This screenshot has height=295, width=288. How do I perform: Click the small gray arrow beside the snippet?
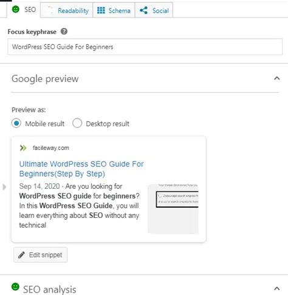click(x=4, y=187)
